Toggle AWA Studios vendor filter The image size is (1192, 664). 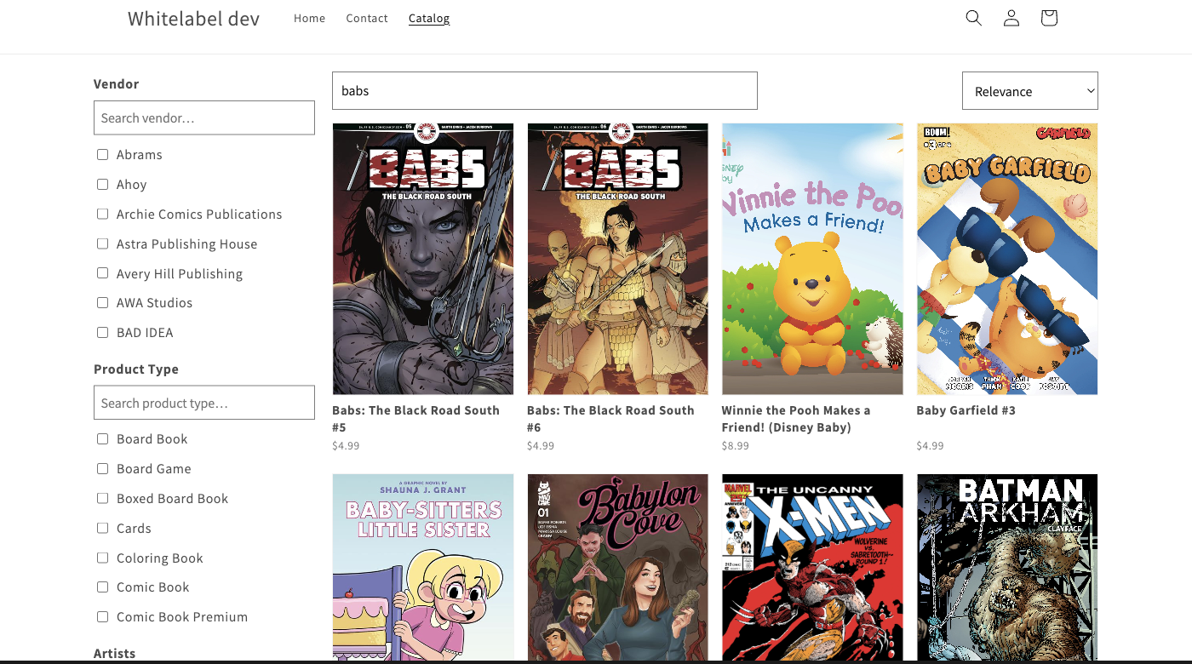tap(102, 303)
